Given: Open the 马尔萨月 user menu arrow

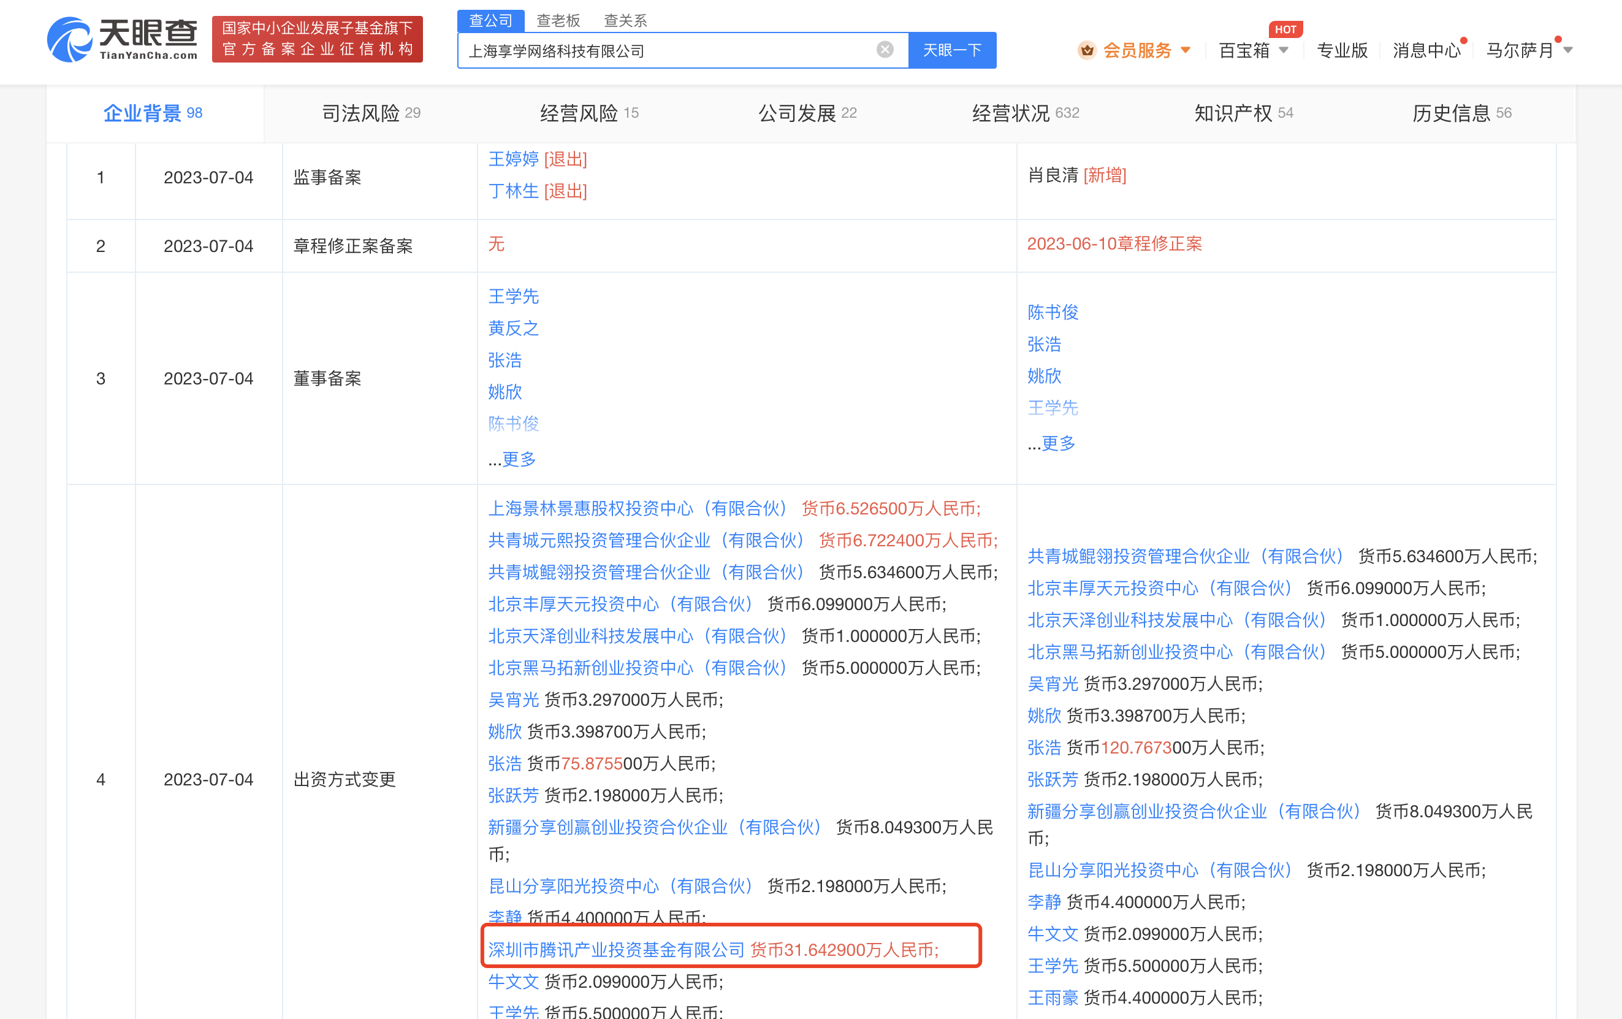Looking at the screenshot, I should click(1567, 50).
